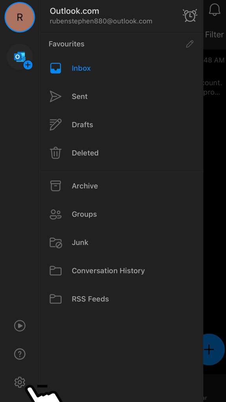The height and width of the screenshot is (402, 226).
Task: Tap the Favourites section header
Action: [x=67, y=44]
